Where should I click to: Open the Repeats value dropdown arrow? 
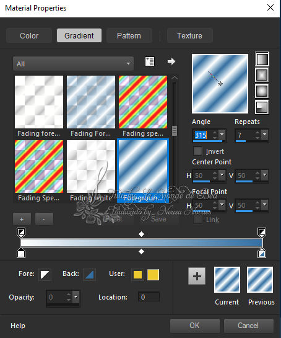tap(265, 135)
